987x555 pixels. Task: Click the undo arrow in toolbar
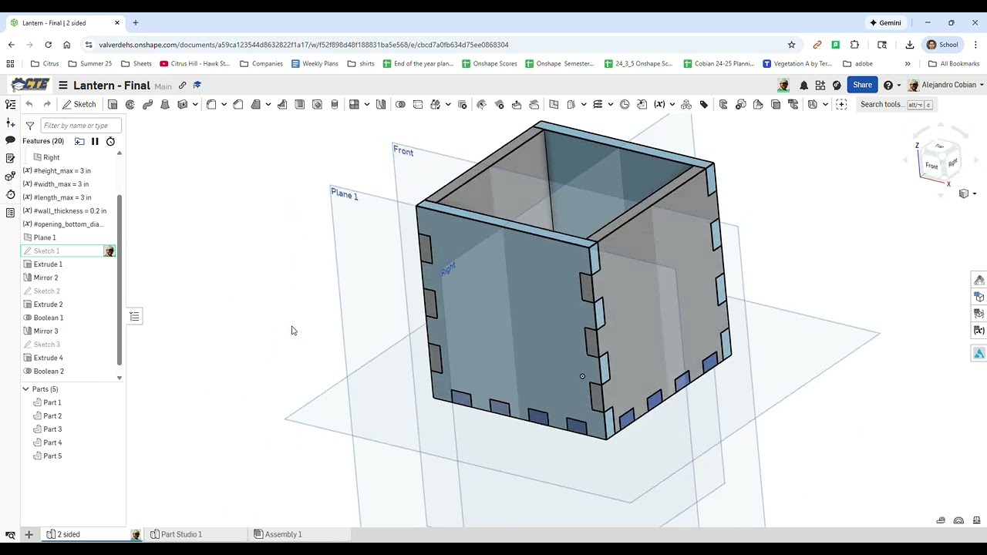pos(29,104)
